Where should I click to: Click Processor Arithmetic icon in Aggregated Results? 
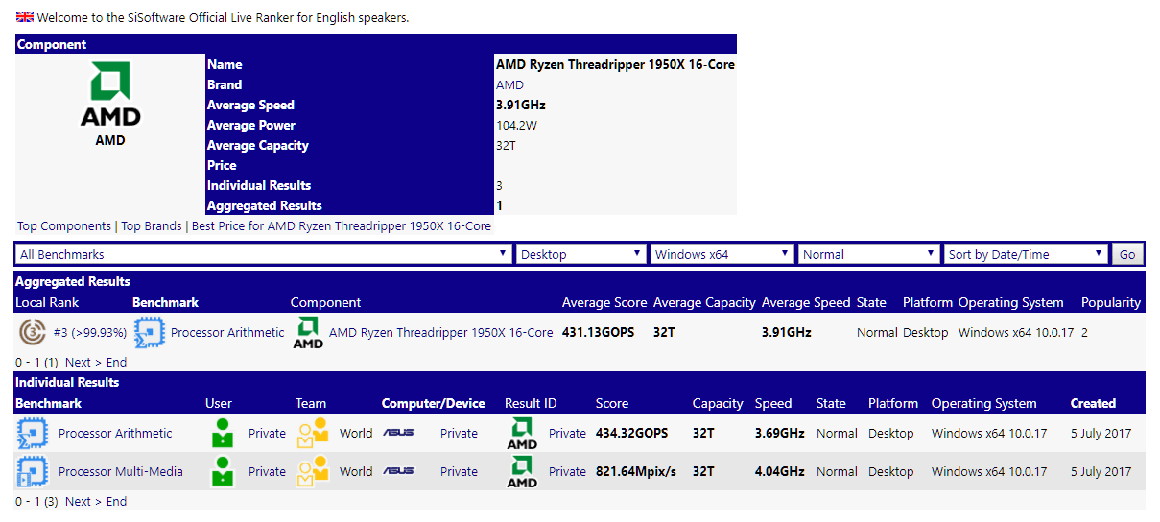pos(149,333)
